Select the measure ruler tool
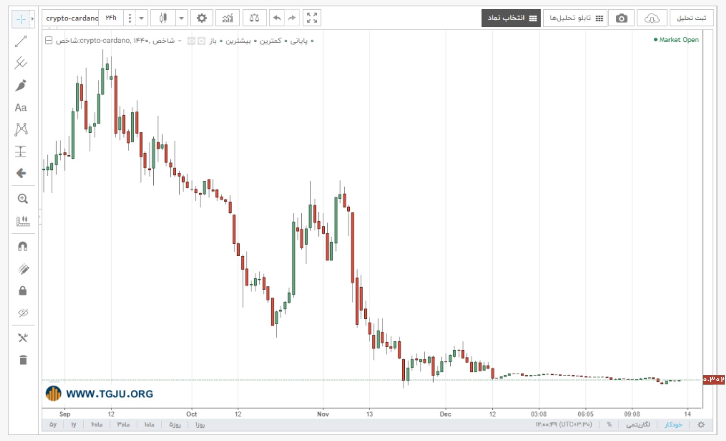Image resolution: width=726 pixels, height=441 pixels. click(22, 221)
